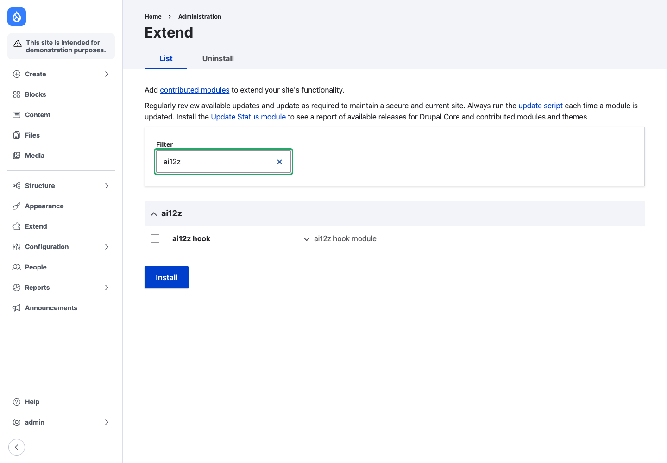
Task: Expand the Create submenu chevron
Action: (107, 74)
